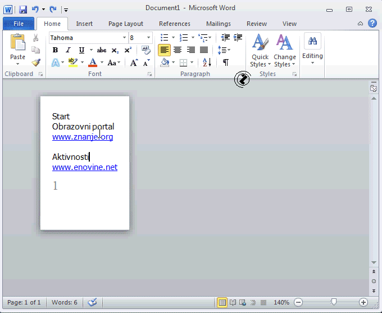Click the Format Painter brush icon
This screenshot has width=382, height=313.
[36, 63]
